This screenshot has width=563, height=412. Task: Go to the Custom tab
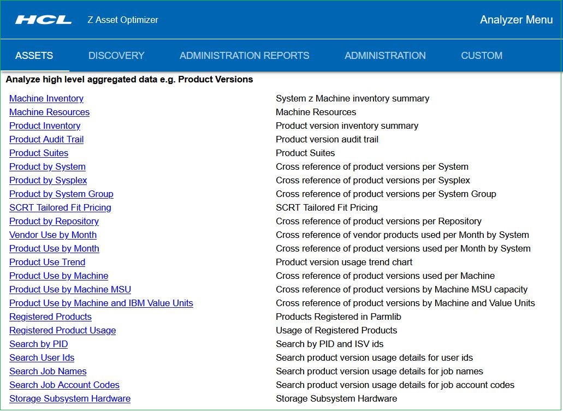[x=482, y=56]
